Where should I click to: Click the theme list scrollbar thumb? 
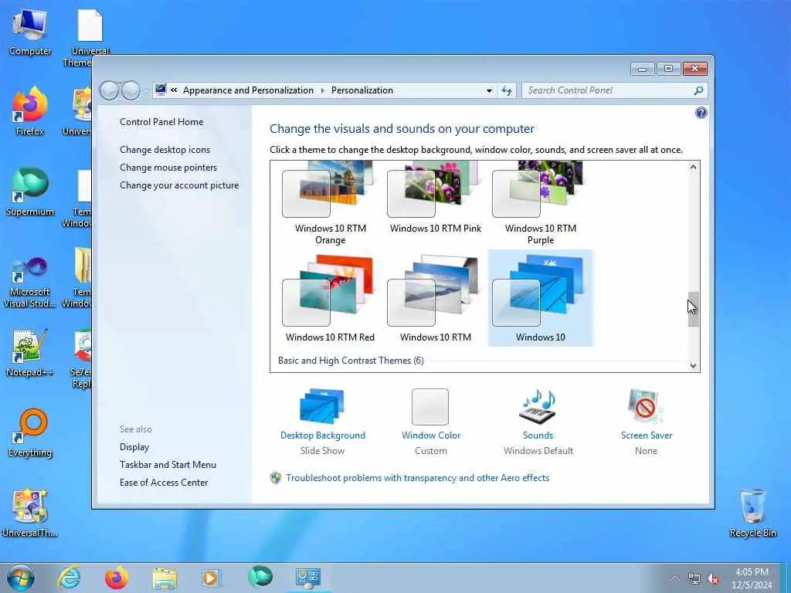693,309
